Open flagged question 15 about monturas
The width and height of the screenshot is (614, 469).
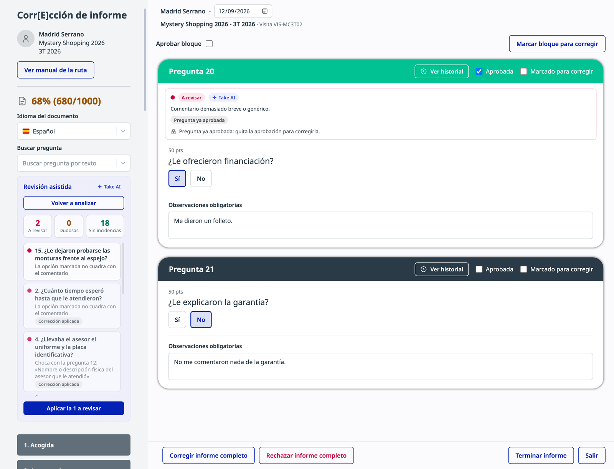pos(72,262)
